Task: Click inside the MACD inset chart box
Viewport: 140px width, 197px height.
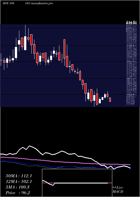Action: point(77,183)
